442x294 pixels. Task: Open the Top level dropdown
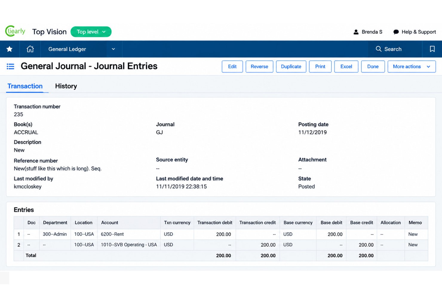point(91,32)
